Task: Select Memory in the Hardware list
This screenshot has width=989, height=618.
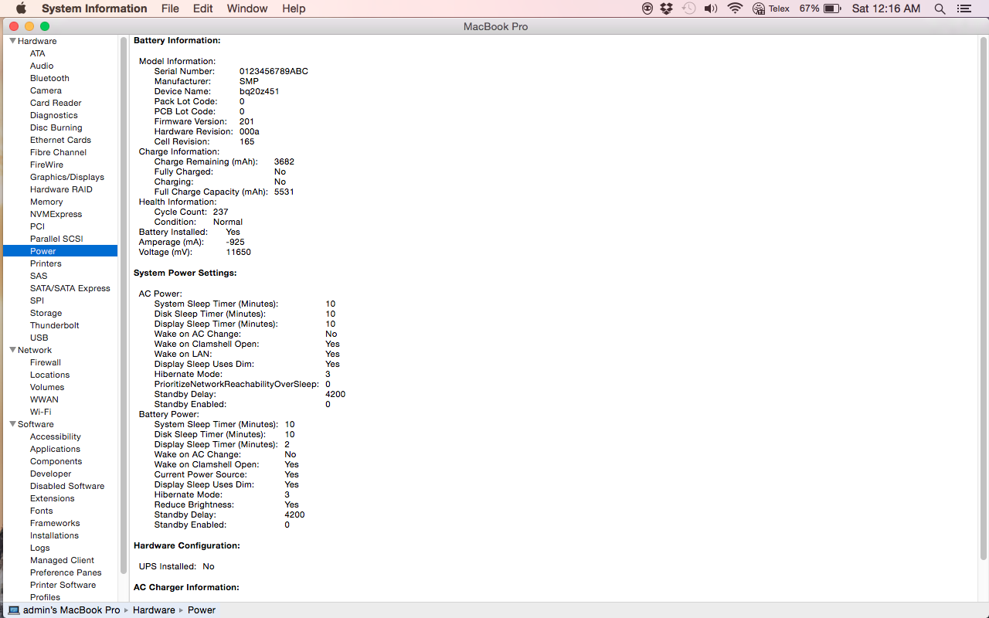Action: (46, 202)
